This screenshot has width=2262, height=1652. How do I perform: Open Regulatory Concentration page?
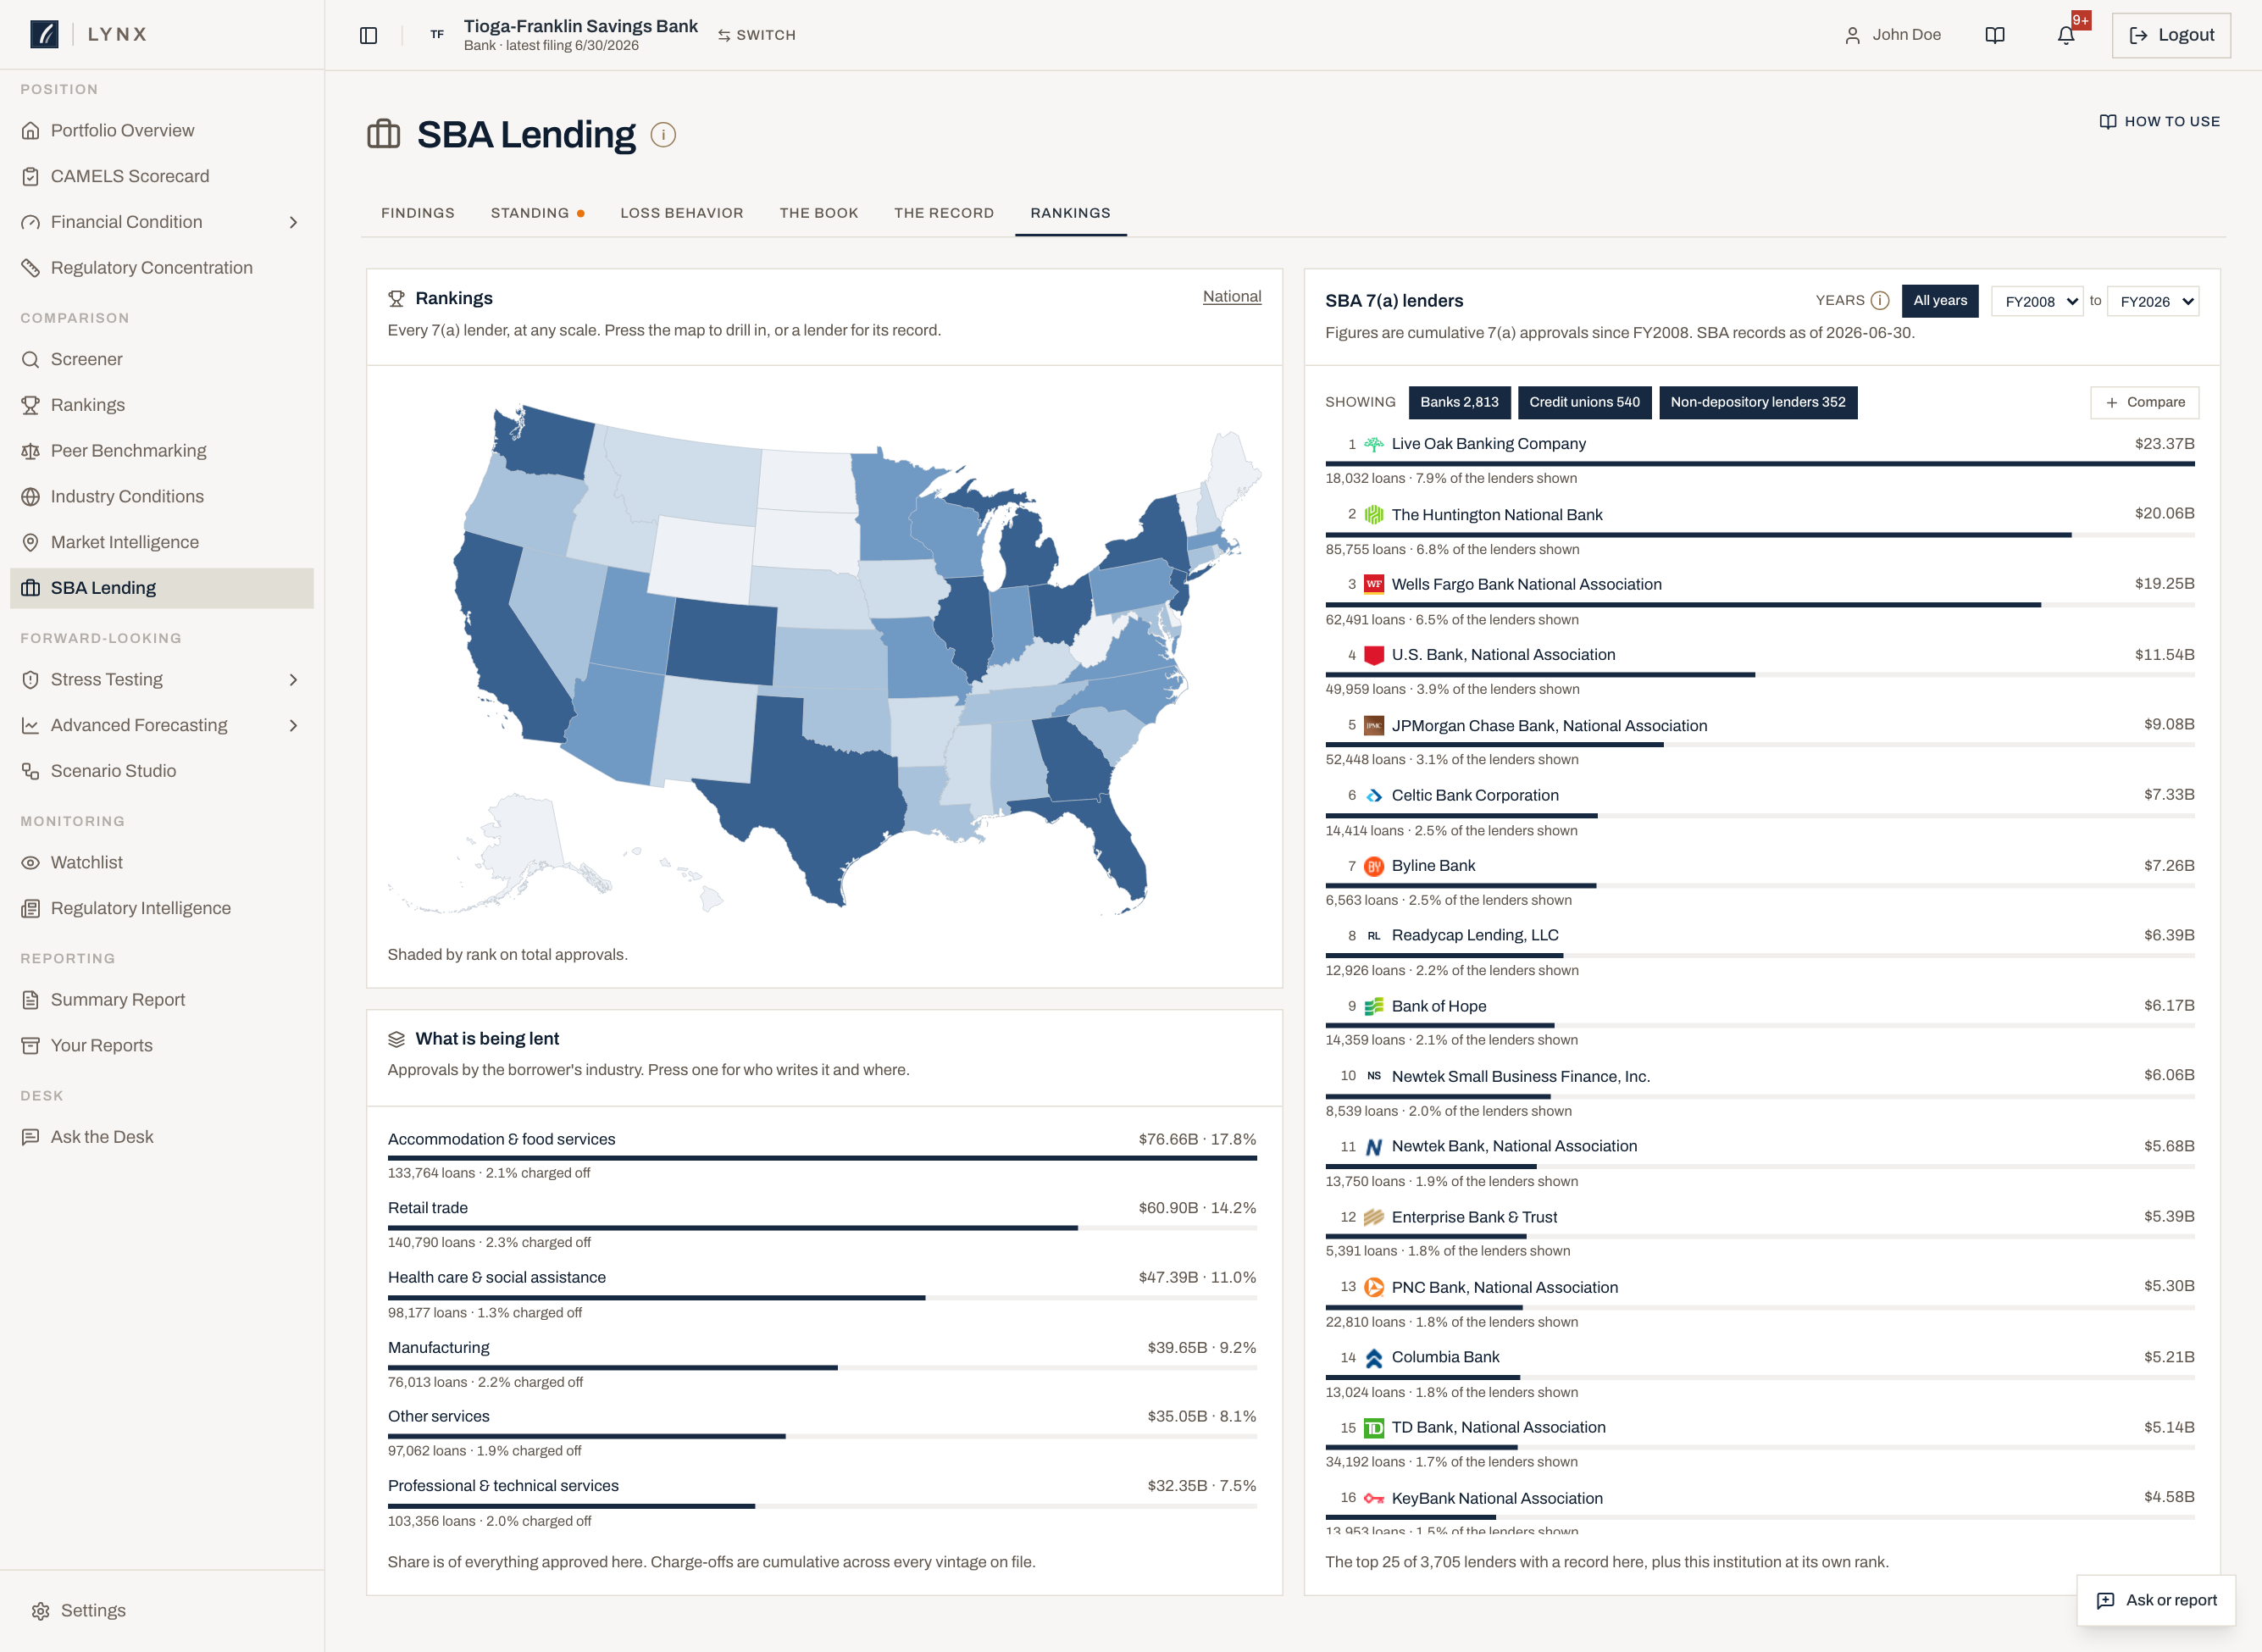click(x=162, y=268)
